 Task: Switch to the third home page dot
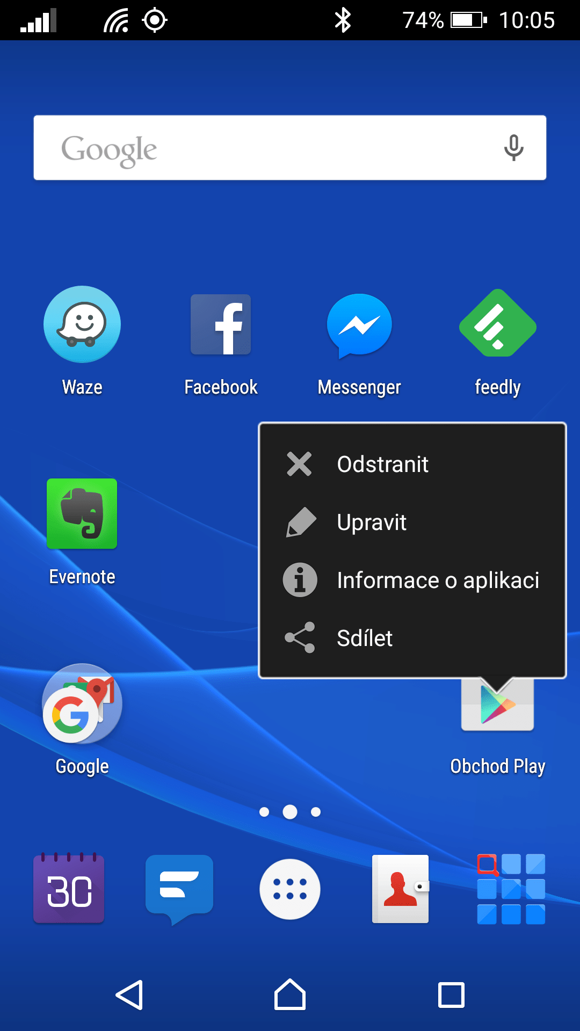(x=316, y=812)
